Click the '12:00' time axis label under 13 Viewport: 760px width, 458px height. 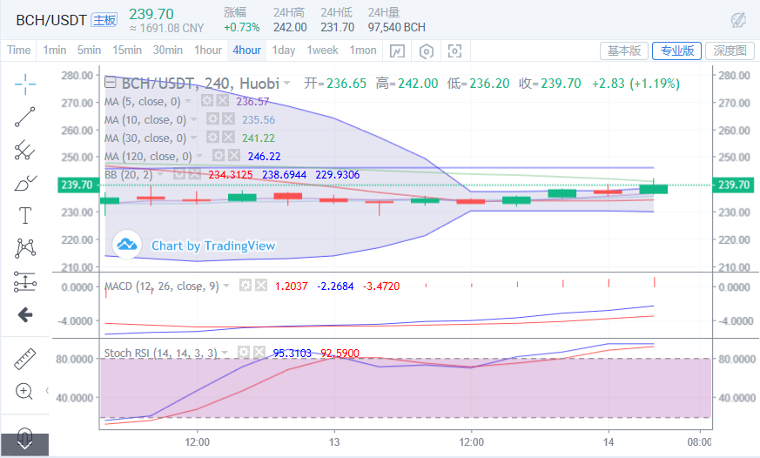pyautogui.click(x=471, y=442)
